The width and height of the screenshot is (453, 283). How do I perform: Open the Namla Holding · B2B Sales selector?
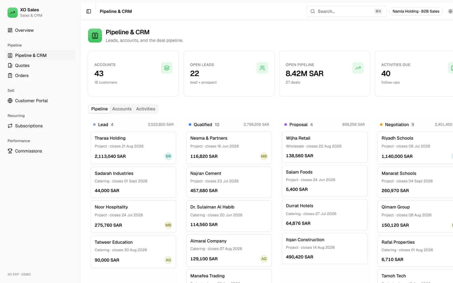pyautogui.click(x=416, y=11)
